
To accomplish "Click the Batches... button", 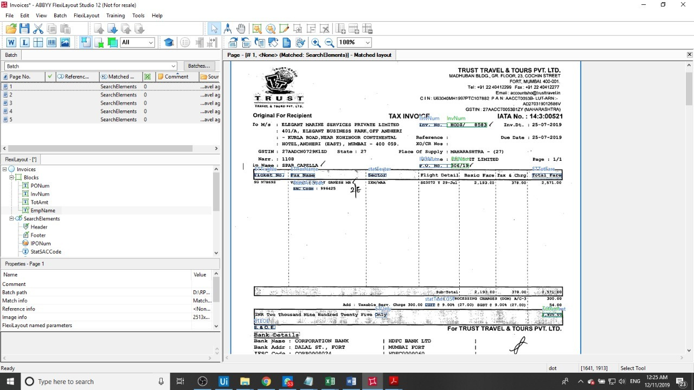I will pyautogui.click(x=199, y=66).
